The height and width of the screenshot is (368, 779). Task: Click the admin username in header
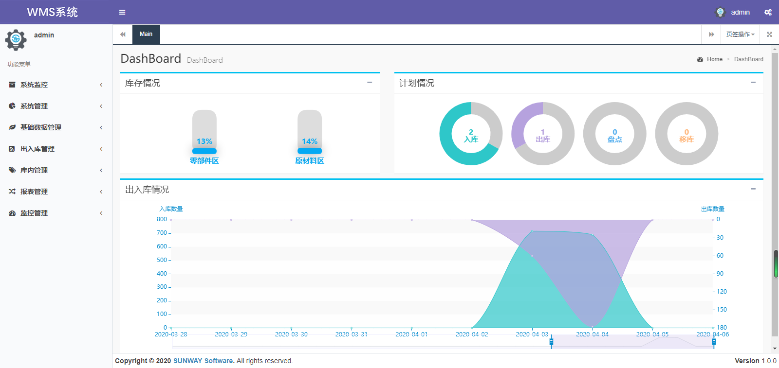740,12
